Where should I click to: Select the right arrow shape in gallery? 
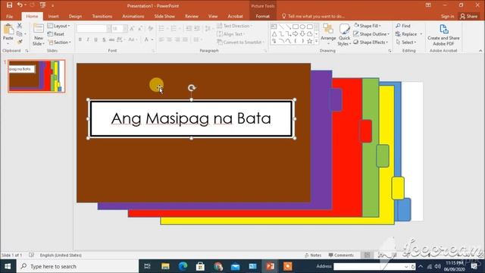[x=296, y=33]
